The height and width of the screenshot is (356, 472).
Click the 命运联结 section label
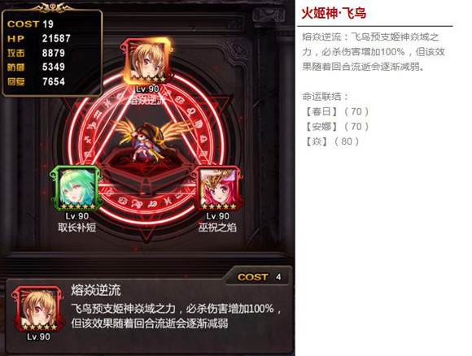coord(325,97)
